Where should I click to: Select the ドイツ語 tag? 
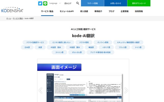pos(138,47)
